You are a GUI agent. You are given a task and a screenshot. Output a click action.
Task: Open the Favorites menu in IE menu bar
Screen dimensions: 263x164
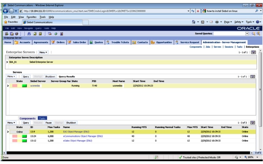[x=32, y=17]
